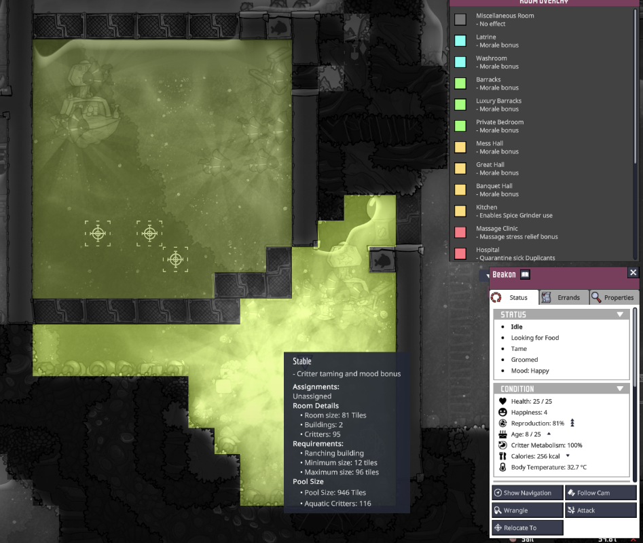
Task: Click the Reproduction egg icon
Action: [x=502, y=424]
